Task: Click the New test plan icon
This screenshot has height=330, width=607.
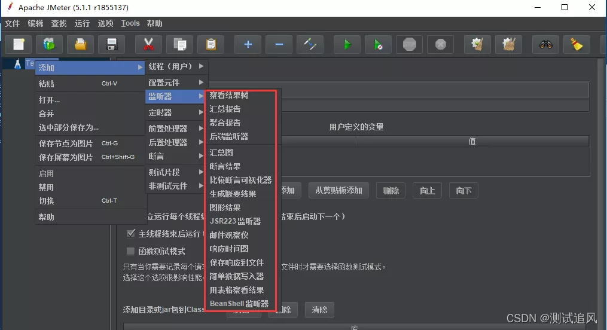Action: coord(19,44)
